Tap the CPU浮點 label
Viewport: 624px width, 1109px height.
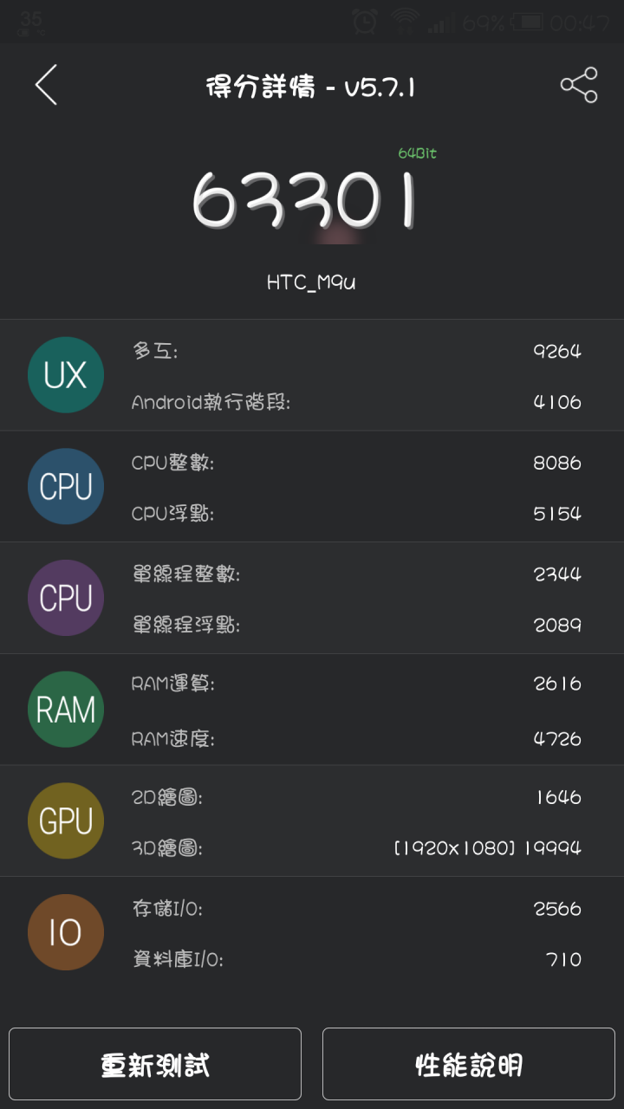(172, 514)
